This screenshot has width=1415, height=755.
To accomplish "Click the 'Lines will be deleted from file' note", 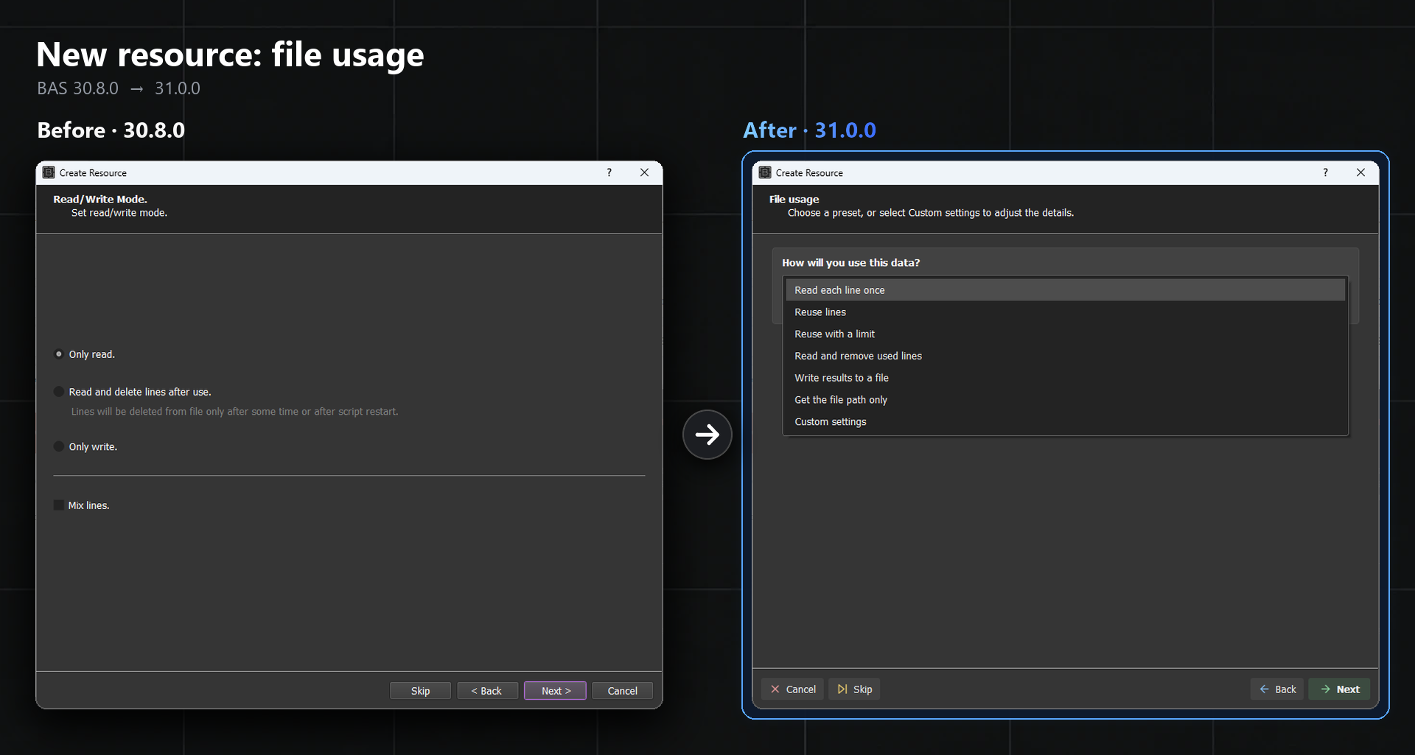I will [x=234, y=412].
